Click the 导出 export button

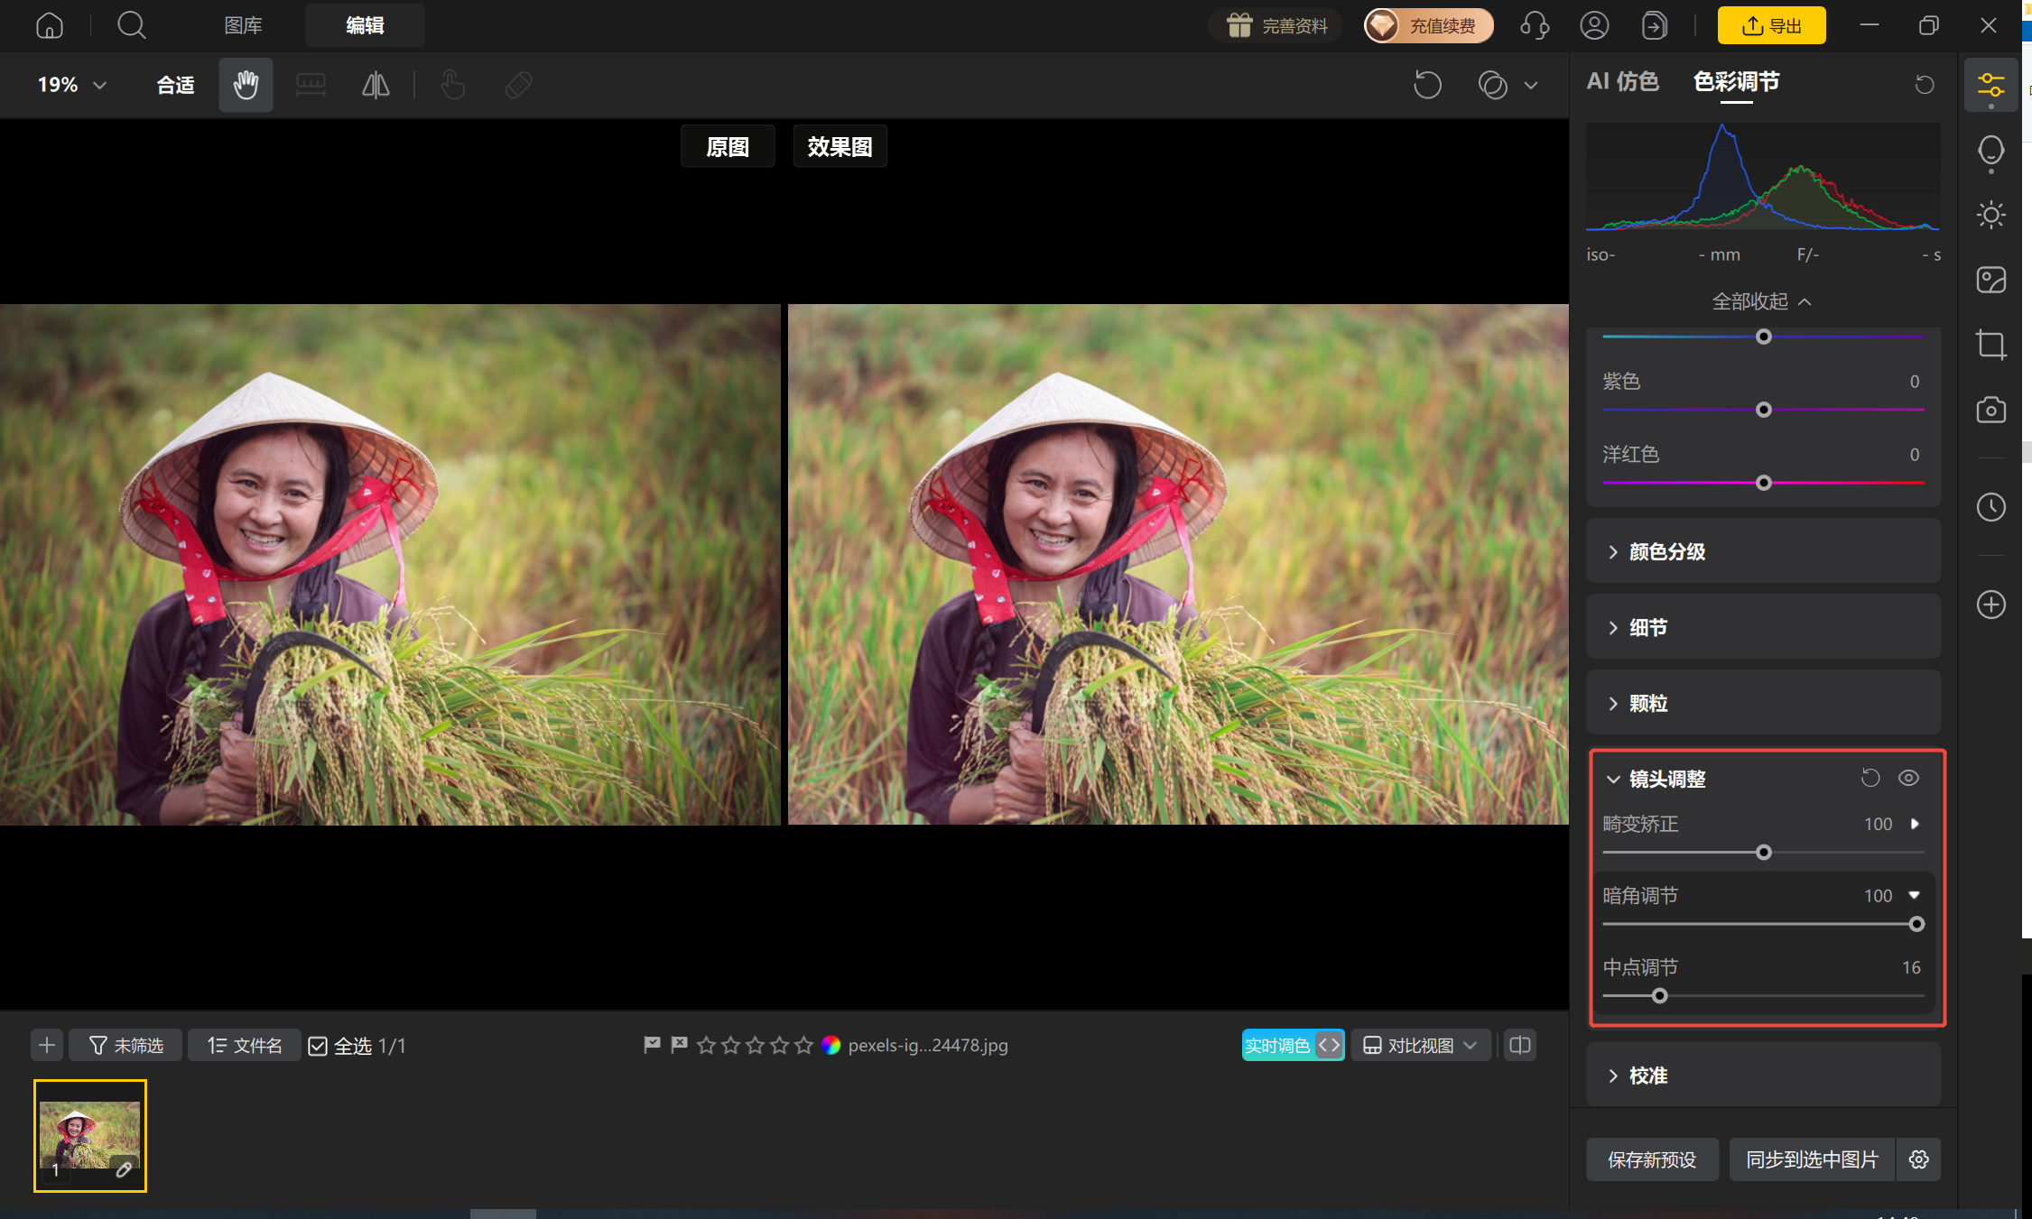click(x=1771, y=25)
